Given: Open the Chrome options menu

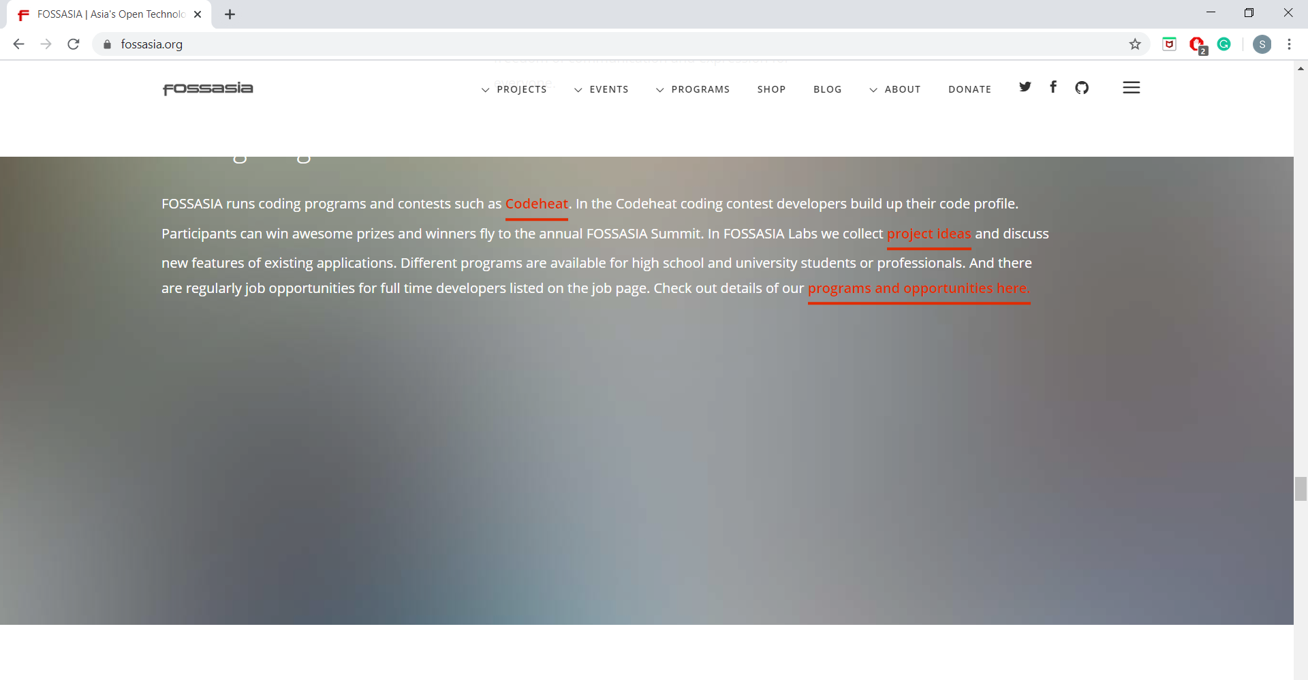Looking at the screenshot, I should tap(1290, 44).
